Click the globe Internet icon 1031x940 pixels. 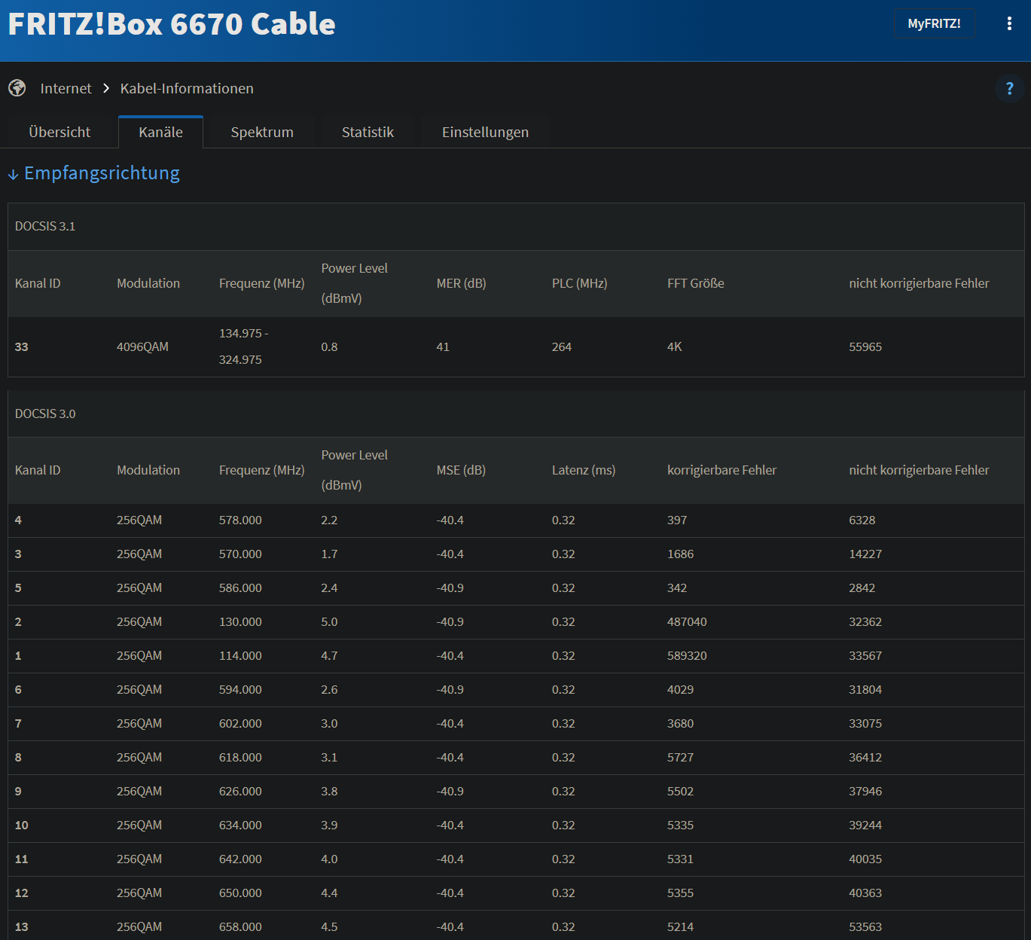[17, 88]
